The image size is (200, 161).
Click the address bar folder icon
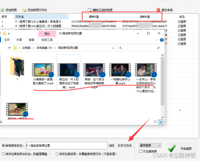click(x=15, y=48)
